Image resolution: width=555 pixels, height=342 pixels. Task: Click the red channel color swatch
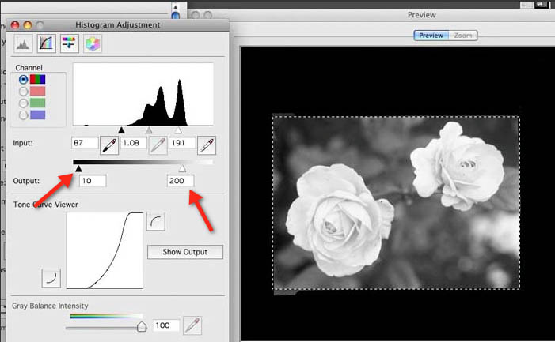point(37,91)
